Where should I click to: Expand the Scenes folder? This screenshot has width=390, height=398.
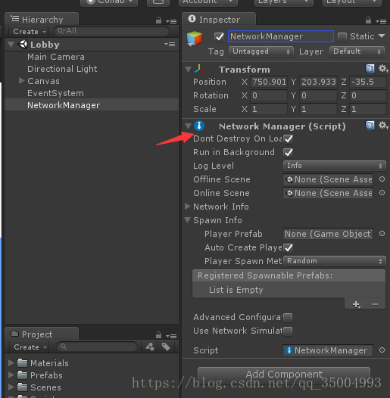[x=11, y=387]
